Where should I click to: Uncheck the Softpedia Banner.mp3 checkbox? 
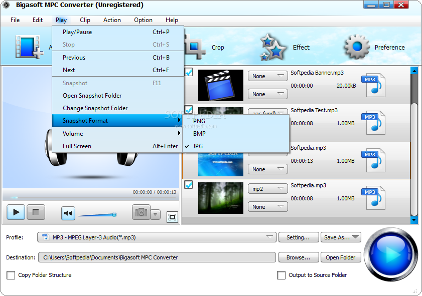[x=189, y=72]
